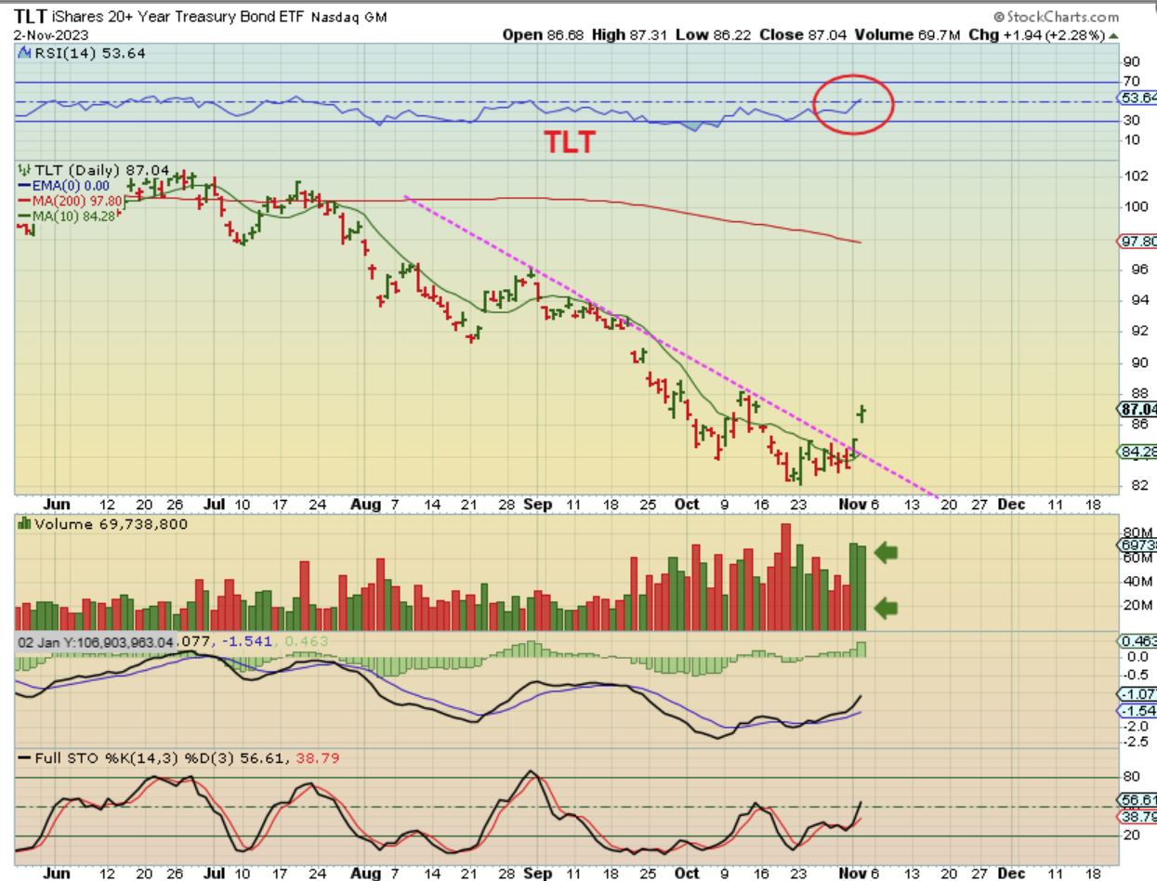Click the green 0.463 histogram value in the MACD label
This screenshot has height=881, width=1157.
[x=307, y=641]
